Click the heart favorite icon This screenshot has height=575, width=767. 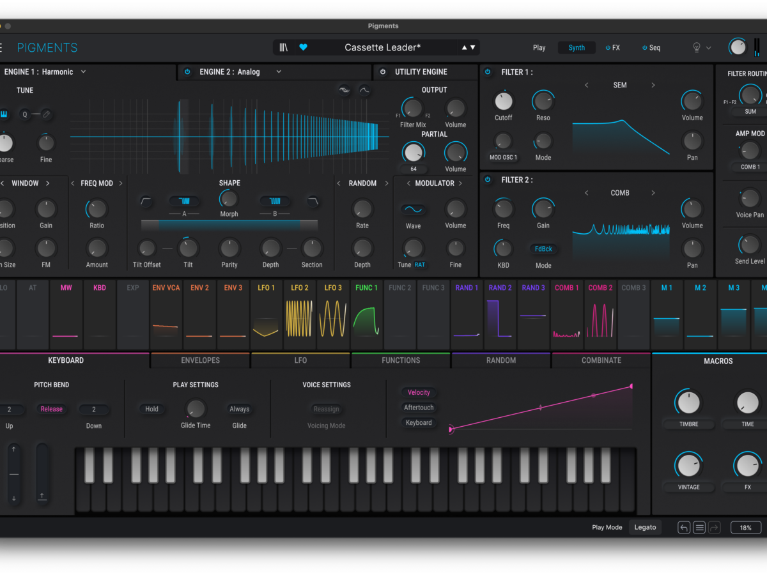tap(303, 47)
